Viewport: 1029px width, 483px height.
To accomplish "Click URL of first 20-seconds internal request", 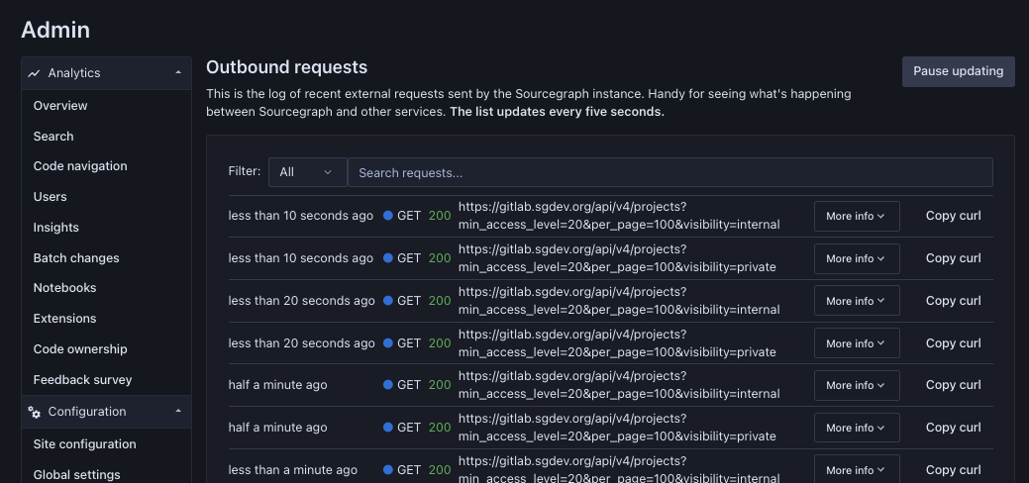I will pos(619,301).
